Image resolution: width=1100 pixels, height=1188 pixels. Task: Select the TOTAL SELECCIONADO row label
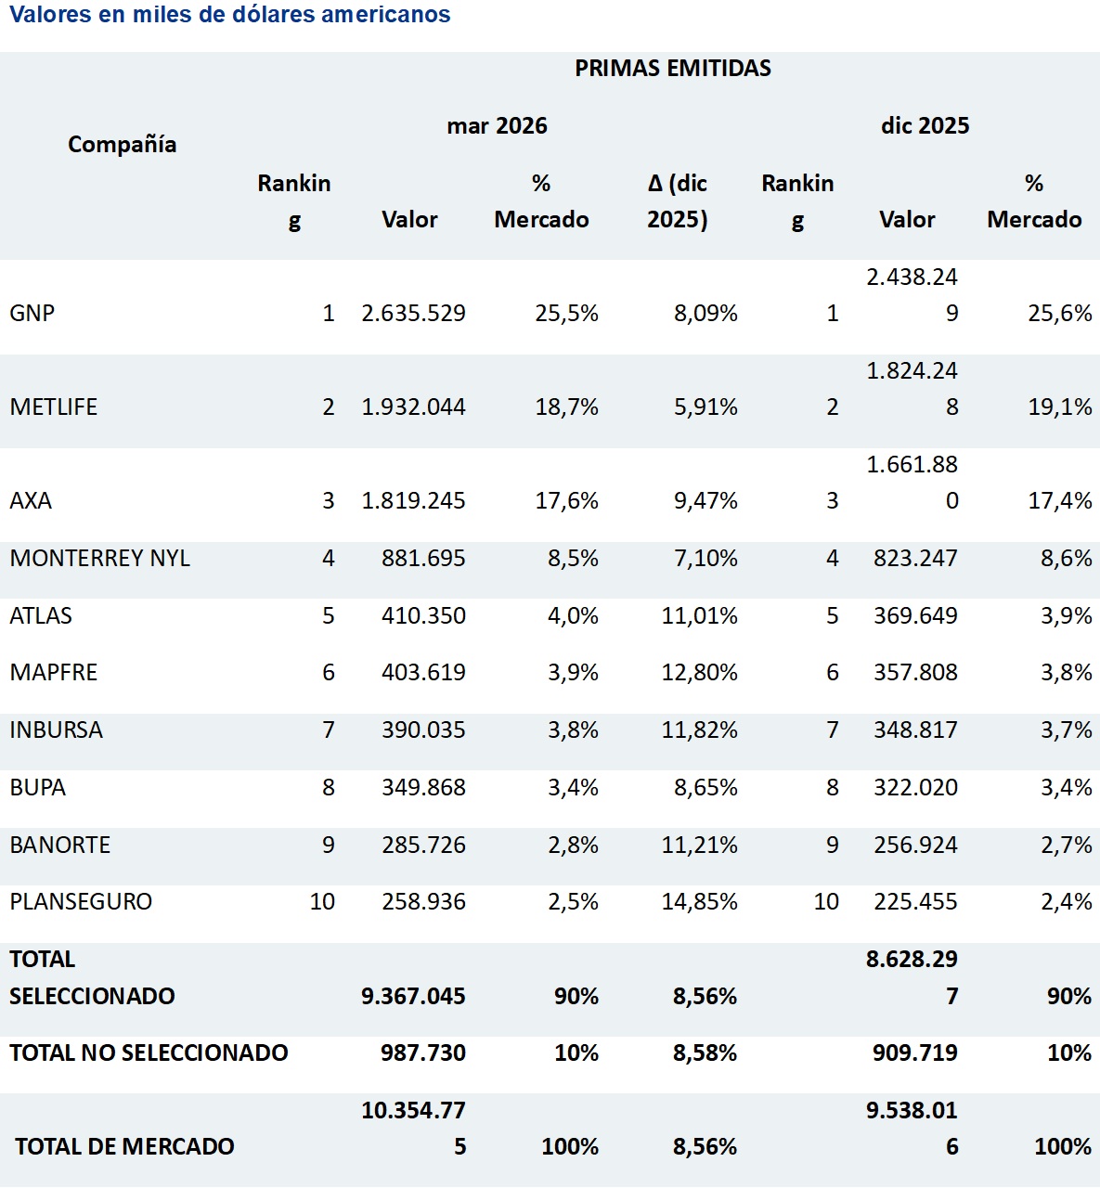click(92, 978)
